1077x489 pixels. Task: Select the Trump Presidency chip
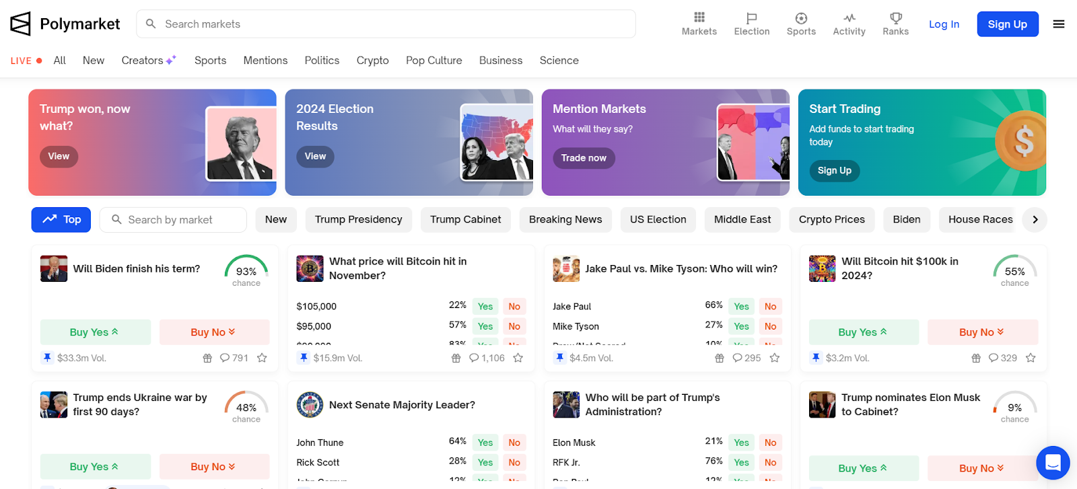(x=358, y=219)
